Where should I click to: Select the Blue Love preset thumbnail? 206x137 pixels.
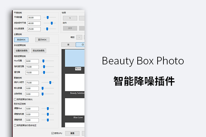pos(75,107)
